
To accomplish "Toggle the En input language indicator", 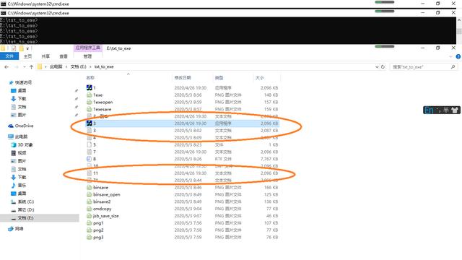I will (x=429, y=110).
